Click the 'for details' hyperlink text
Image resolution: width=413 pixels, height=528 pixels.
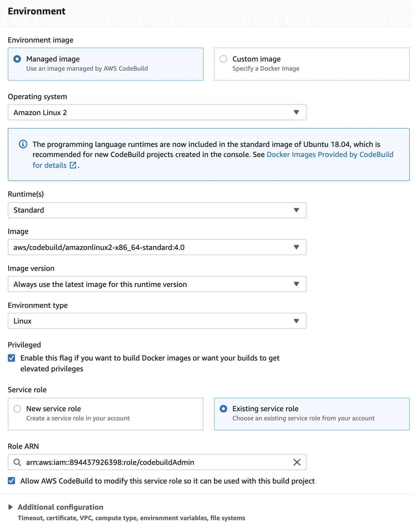pyautogui.click(x=49, y=165)
